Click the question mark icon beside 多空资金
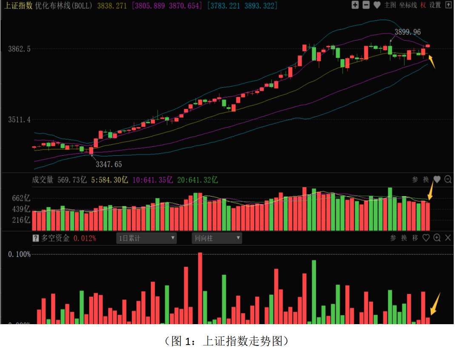This screenshot has height=348, width=455. (x=36, y=238)
